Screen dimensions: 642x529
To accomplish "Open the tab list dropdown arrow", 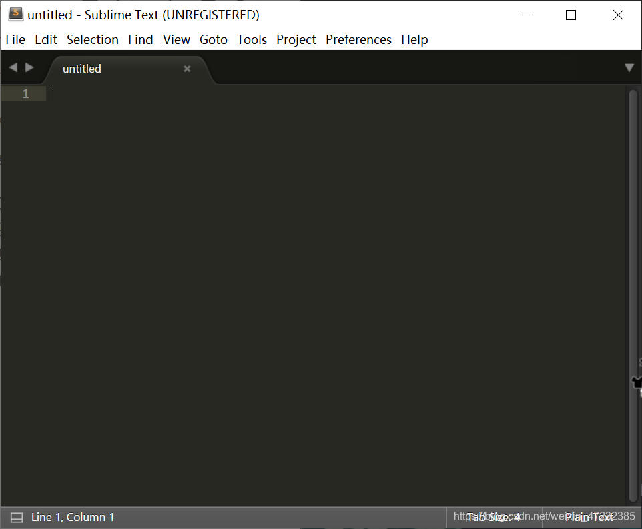I will pos(629,68).
